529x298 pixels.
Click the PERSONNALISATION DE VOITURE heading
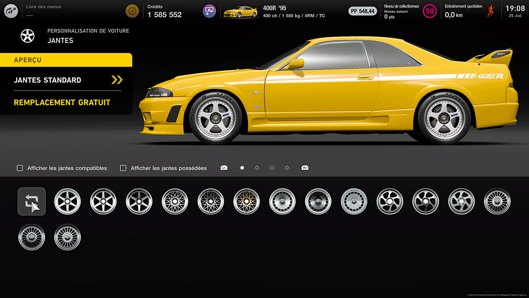(88, 31)
